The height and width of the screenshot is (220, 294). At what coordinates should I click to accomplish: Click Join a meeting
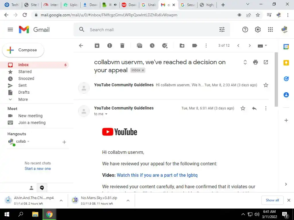click(32, 123)
